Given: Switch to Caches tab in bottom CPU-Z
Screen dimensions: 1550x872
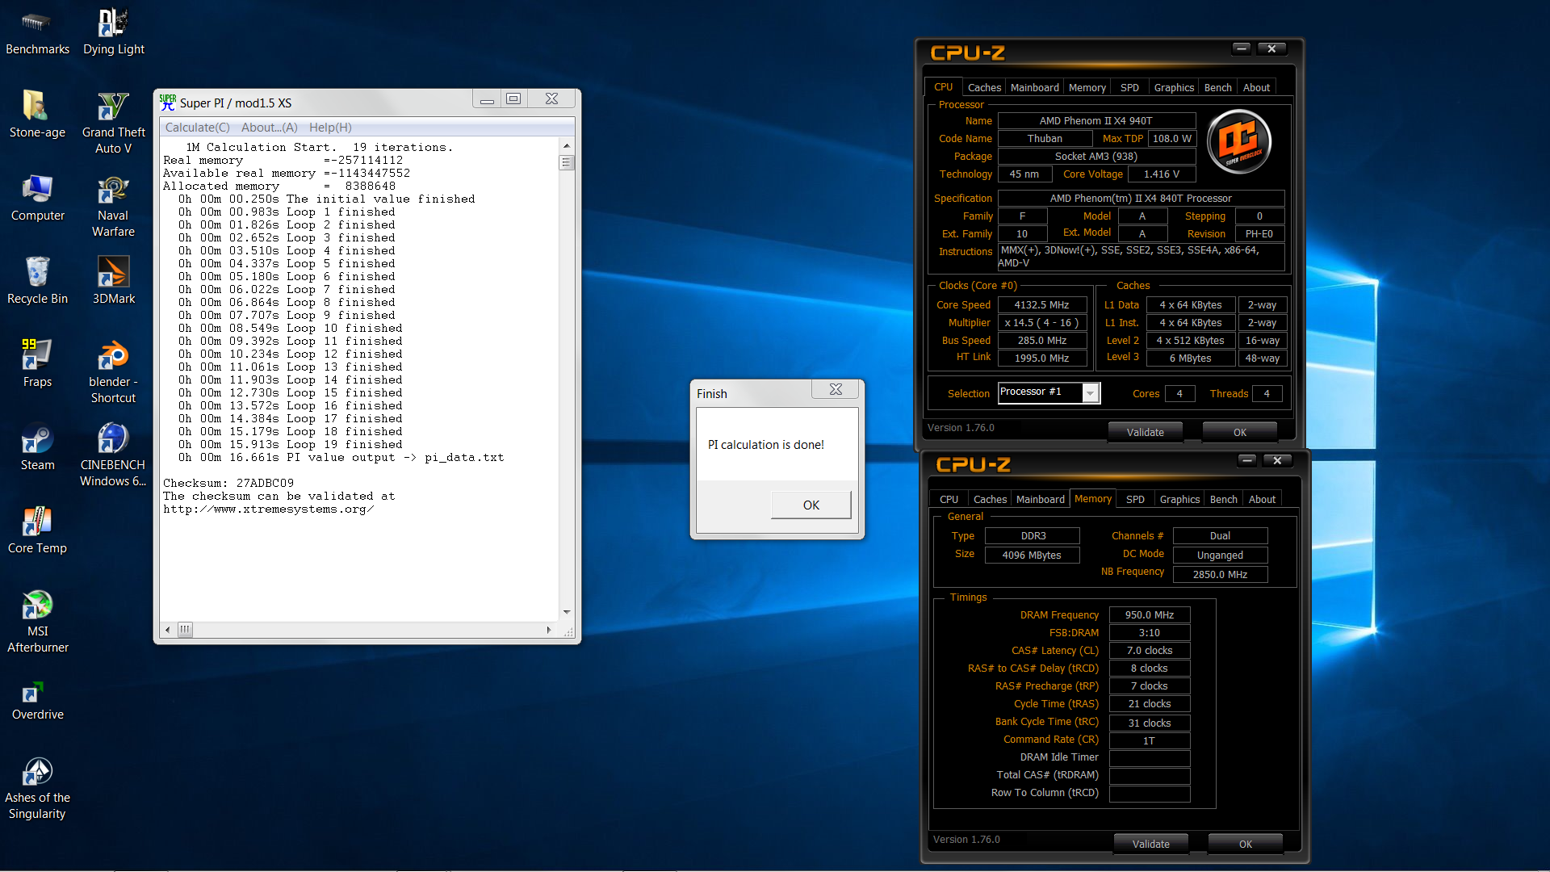Looking at the screenshot, I should (990, 499).
